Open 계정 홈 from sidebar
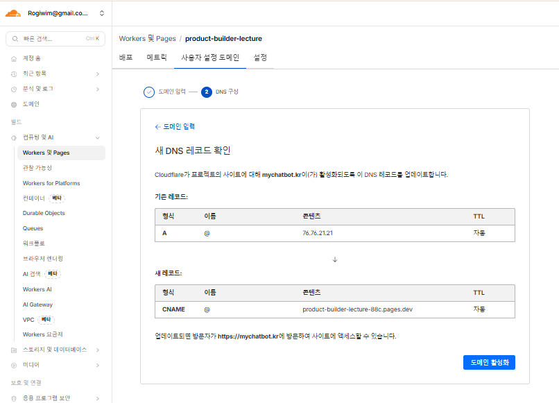 pyautogui.click(x=32, y=58)
